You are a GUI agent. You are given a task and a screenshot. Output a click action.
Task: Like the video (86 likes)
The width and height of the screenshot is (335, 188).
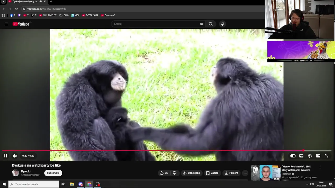[x=164, y=173]
